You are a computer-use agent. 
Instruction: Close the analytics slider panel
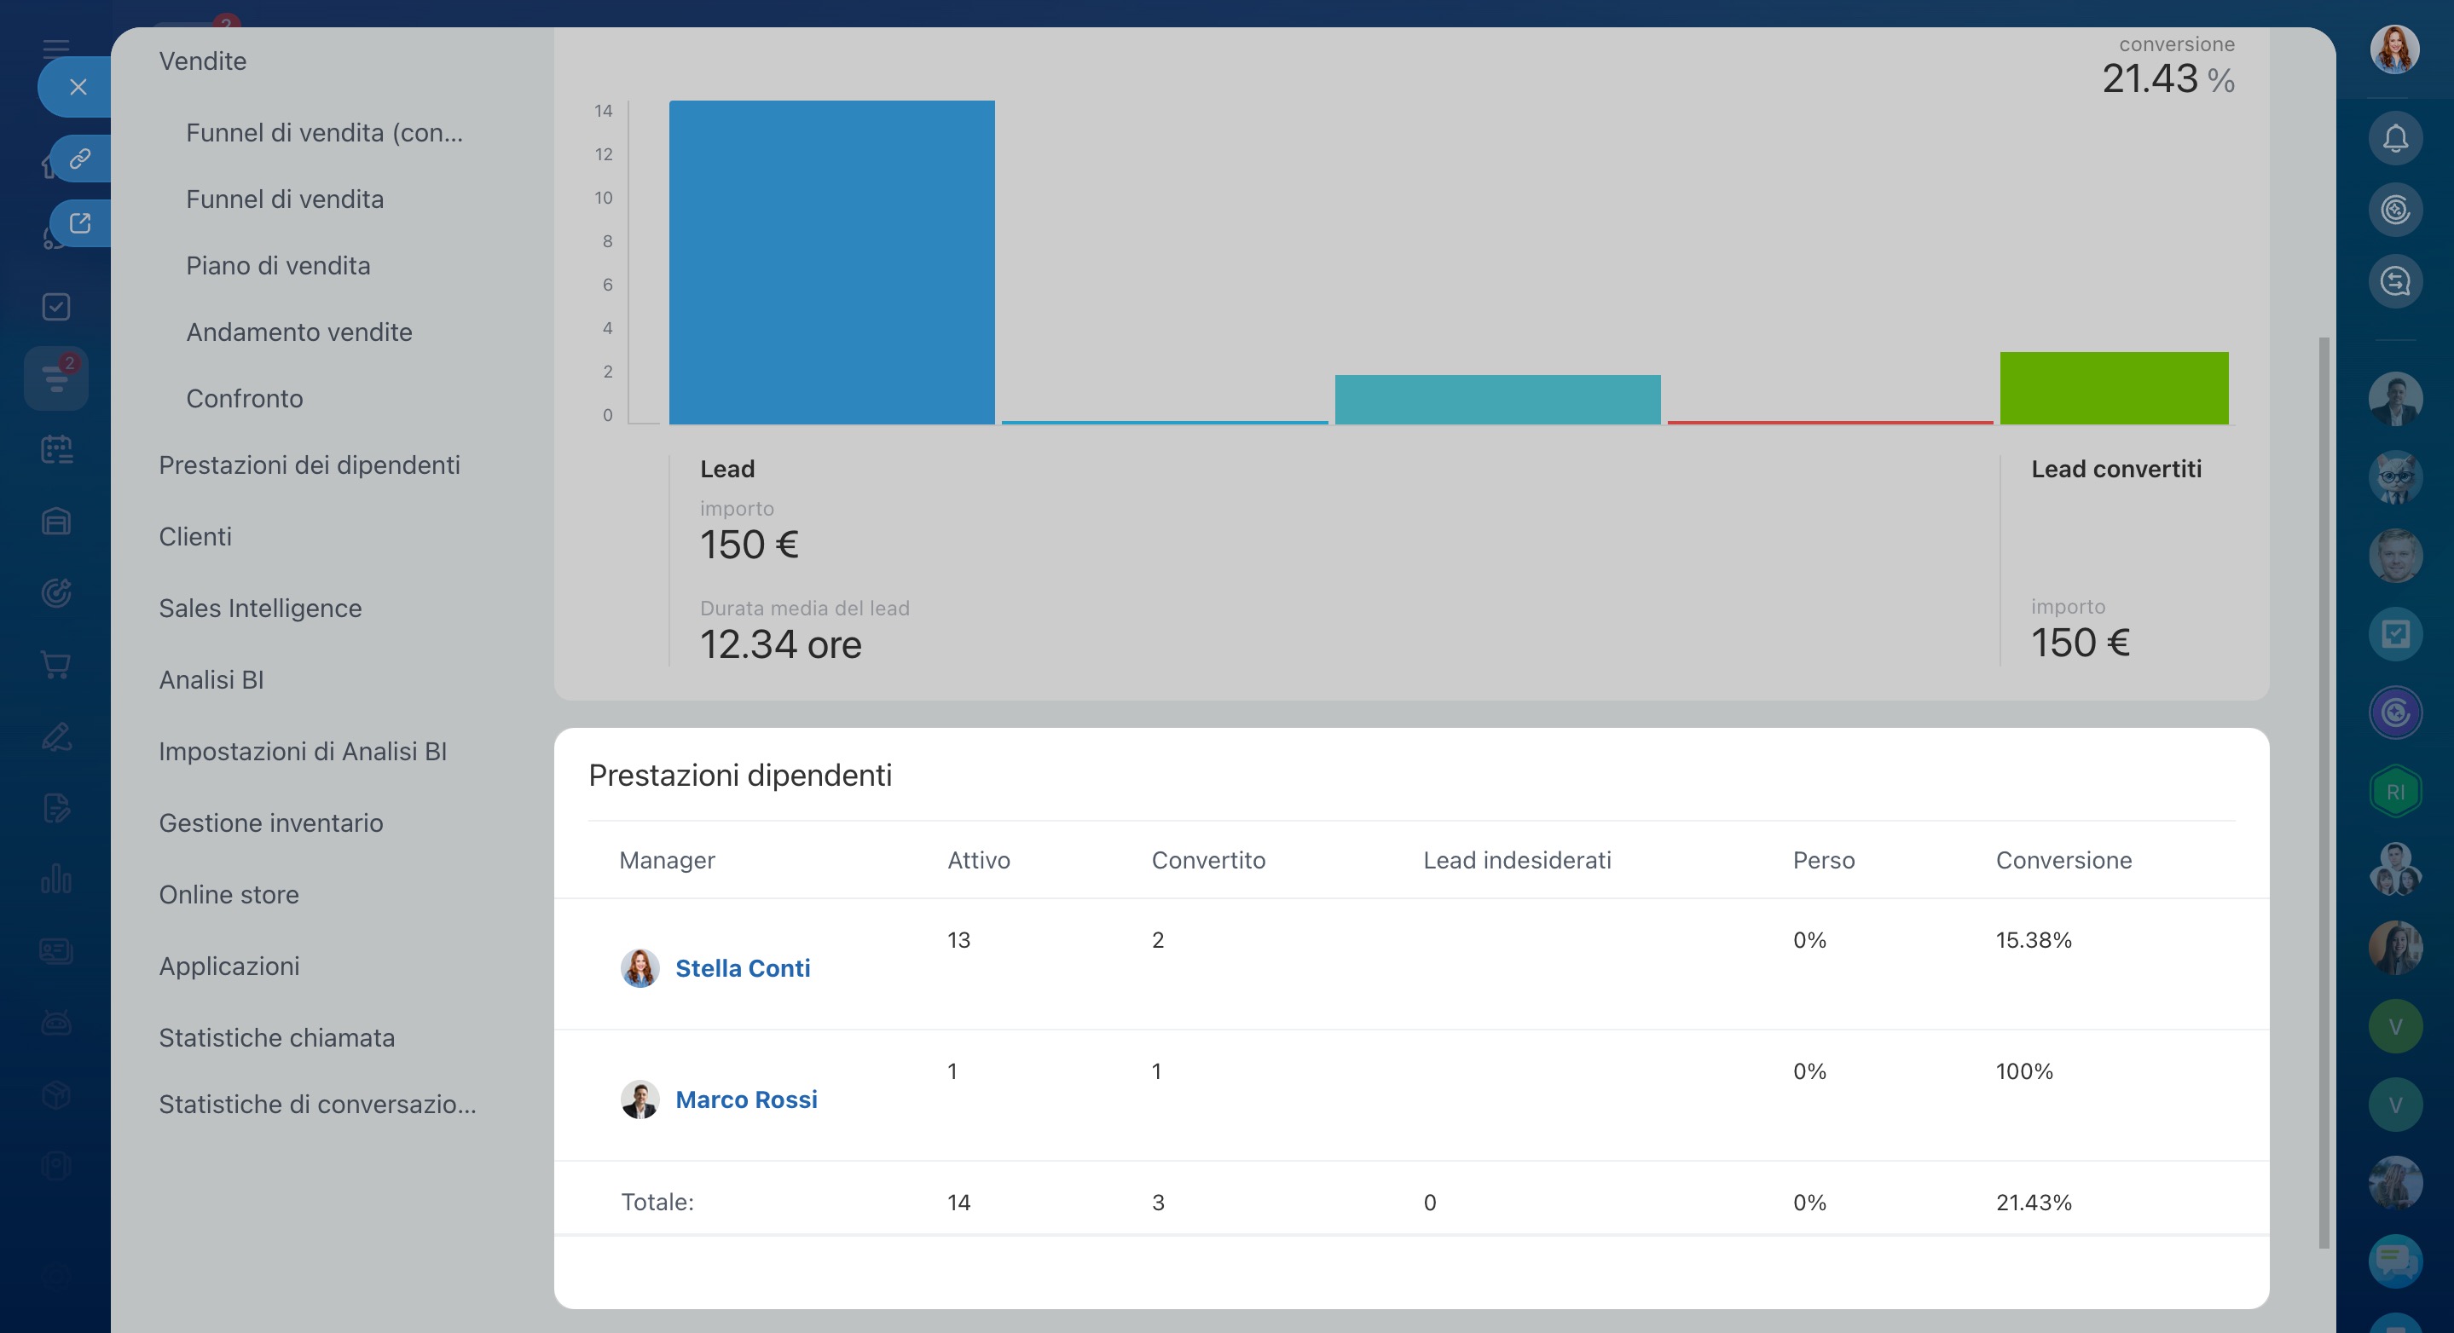pos(78,87)
